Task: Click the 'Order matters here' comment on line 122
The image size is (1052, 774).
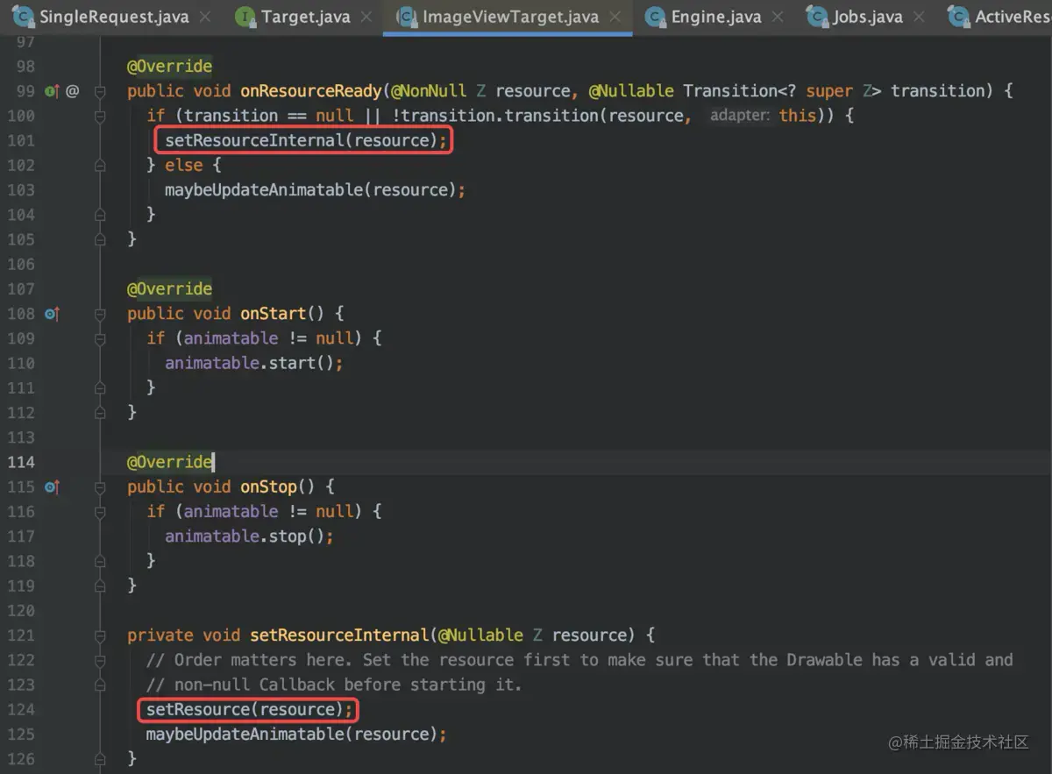Action: [579, 659]
